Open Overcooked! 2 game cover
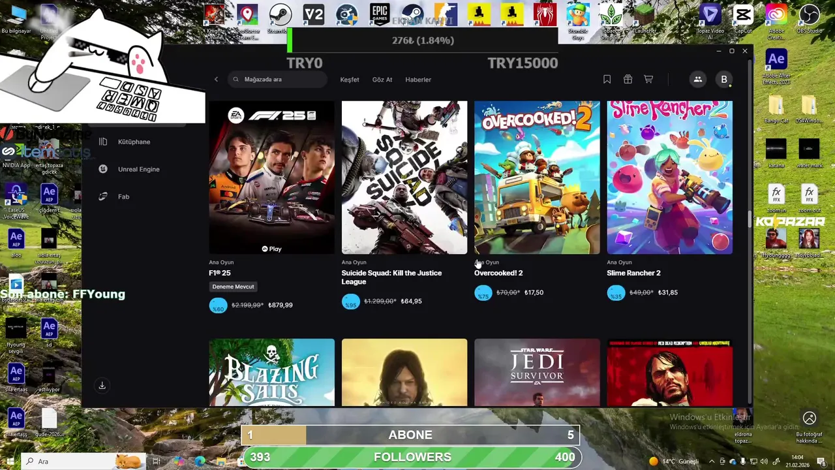The image size is (835, 470). (x=537, y=177)
